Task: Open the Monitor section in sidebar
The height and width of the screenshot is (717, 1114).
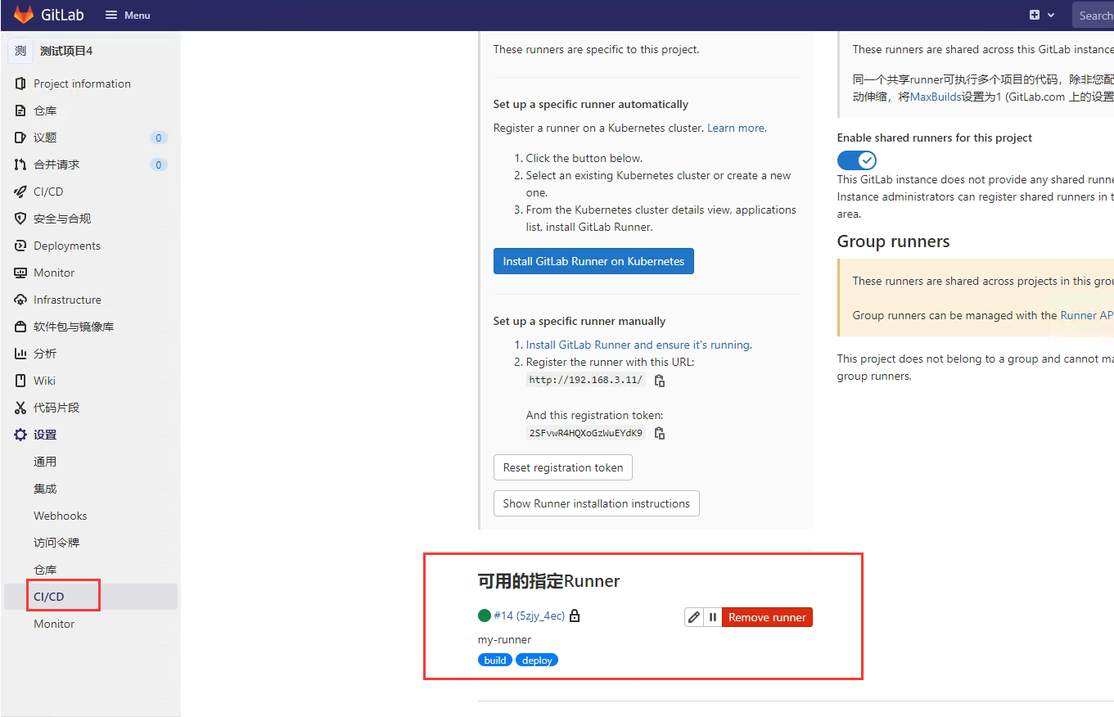Action: [x=55, y=272]
